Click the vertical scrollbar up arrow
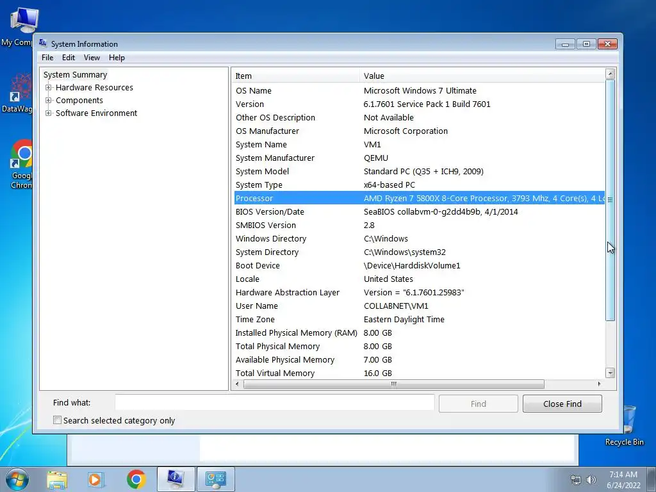The width and height of the screenshot is (656, 492). coord(610,74)
